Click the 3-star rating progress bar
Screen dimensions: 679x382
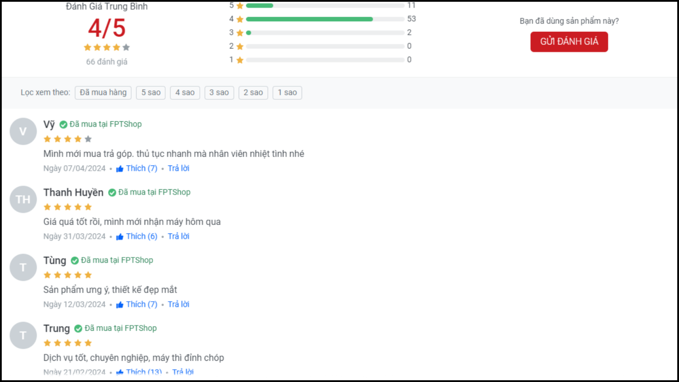coord(325,33)
